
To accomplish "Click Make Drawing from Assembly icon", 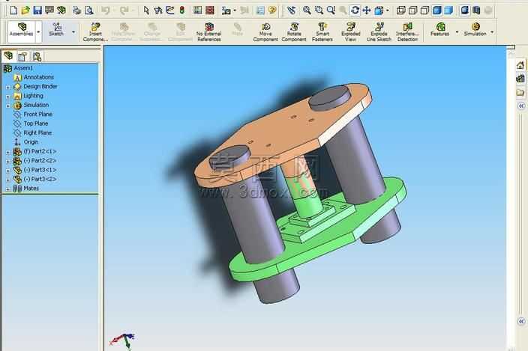I will tap(49, 10).
